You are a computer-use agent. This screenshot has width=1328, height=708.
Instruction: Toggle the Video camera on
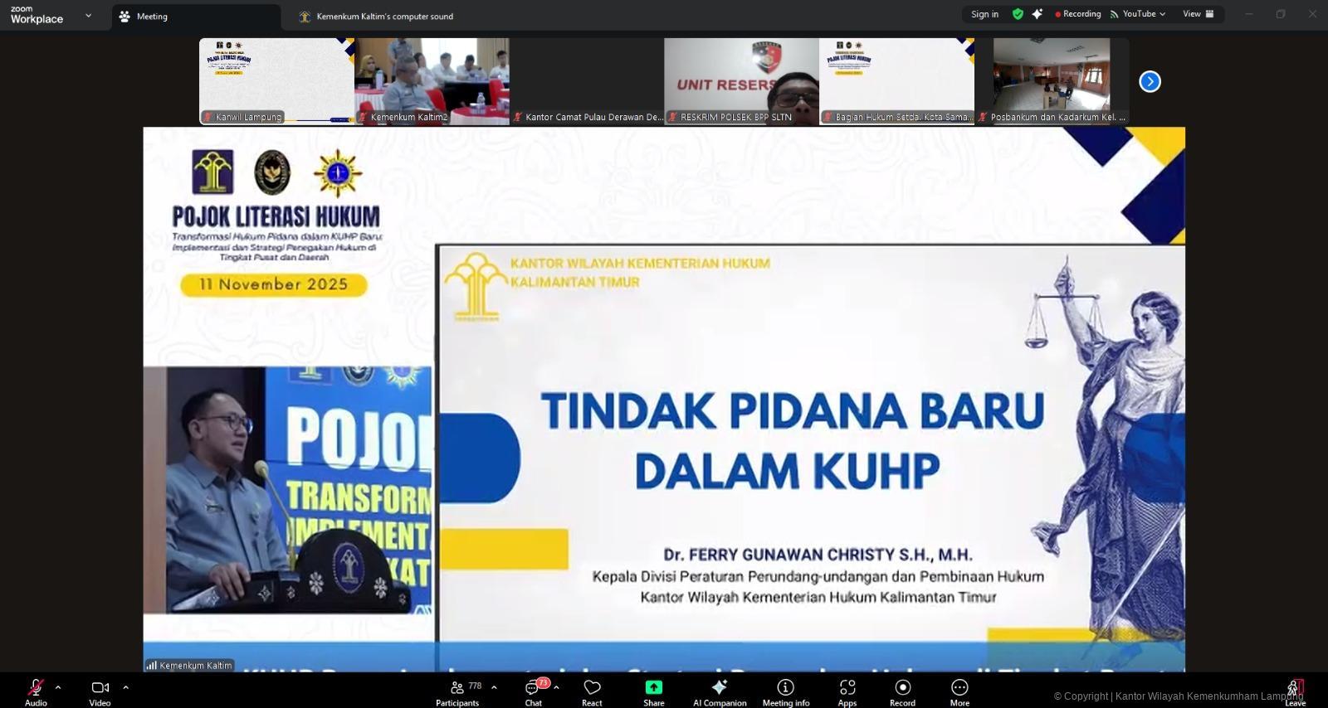(100, 691)
